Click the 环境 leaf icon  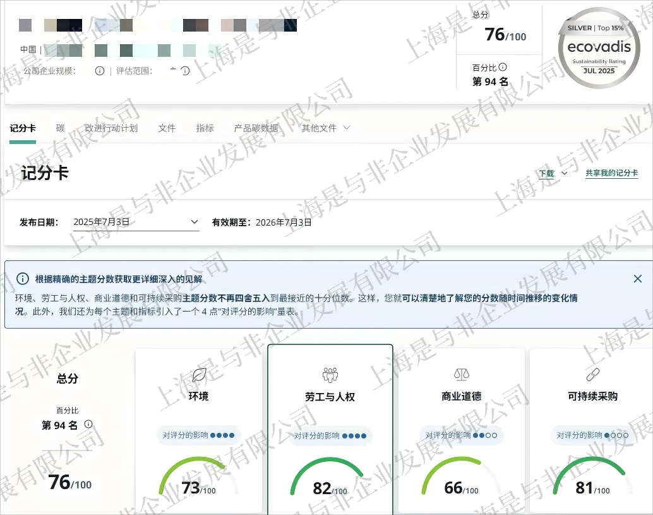199,375
